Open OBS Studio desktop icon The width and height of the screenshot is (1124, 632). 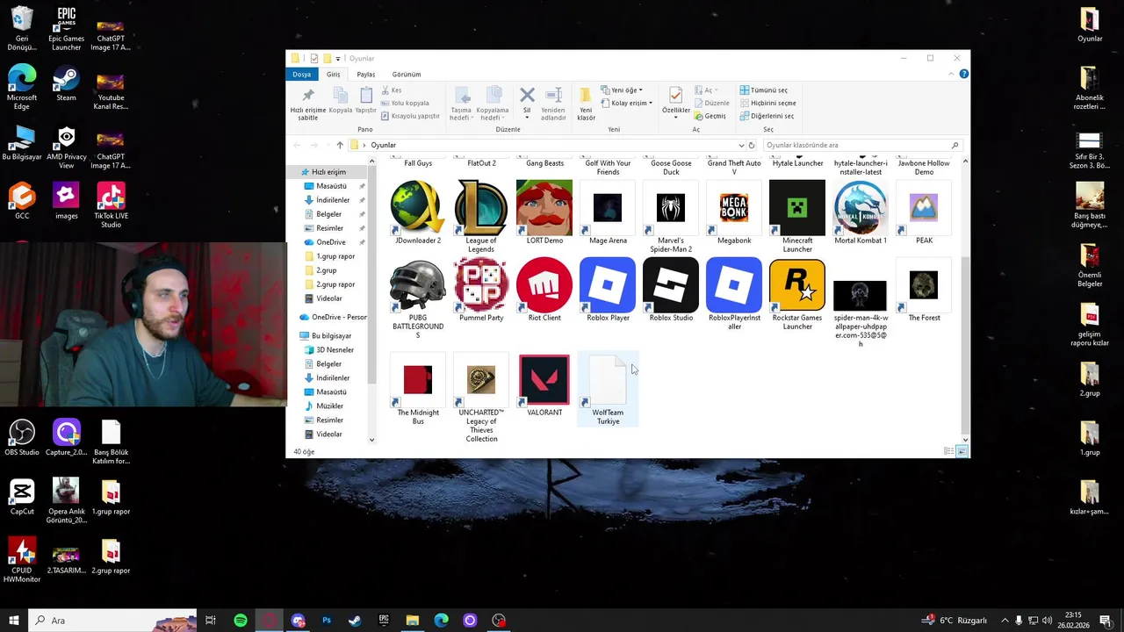coord(22,439)
